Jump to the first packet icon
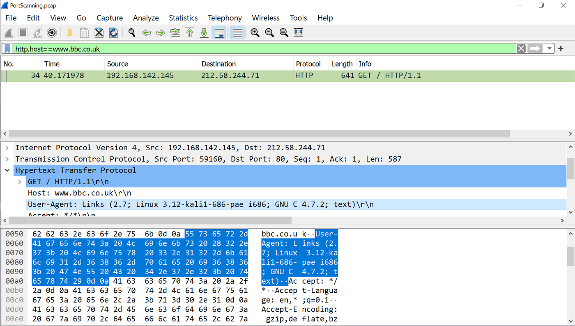 (x=190, y=33)
